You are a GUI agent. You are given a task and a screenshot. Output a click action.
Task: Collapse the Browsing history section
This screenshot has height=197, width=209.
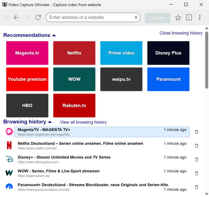pos(50,122)
